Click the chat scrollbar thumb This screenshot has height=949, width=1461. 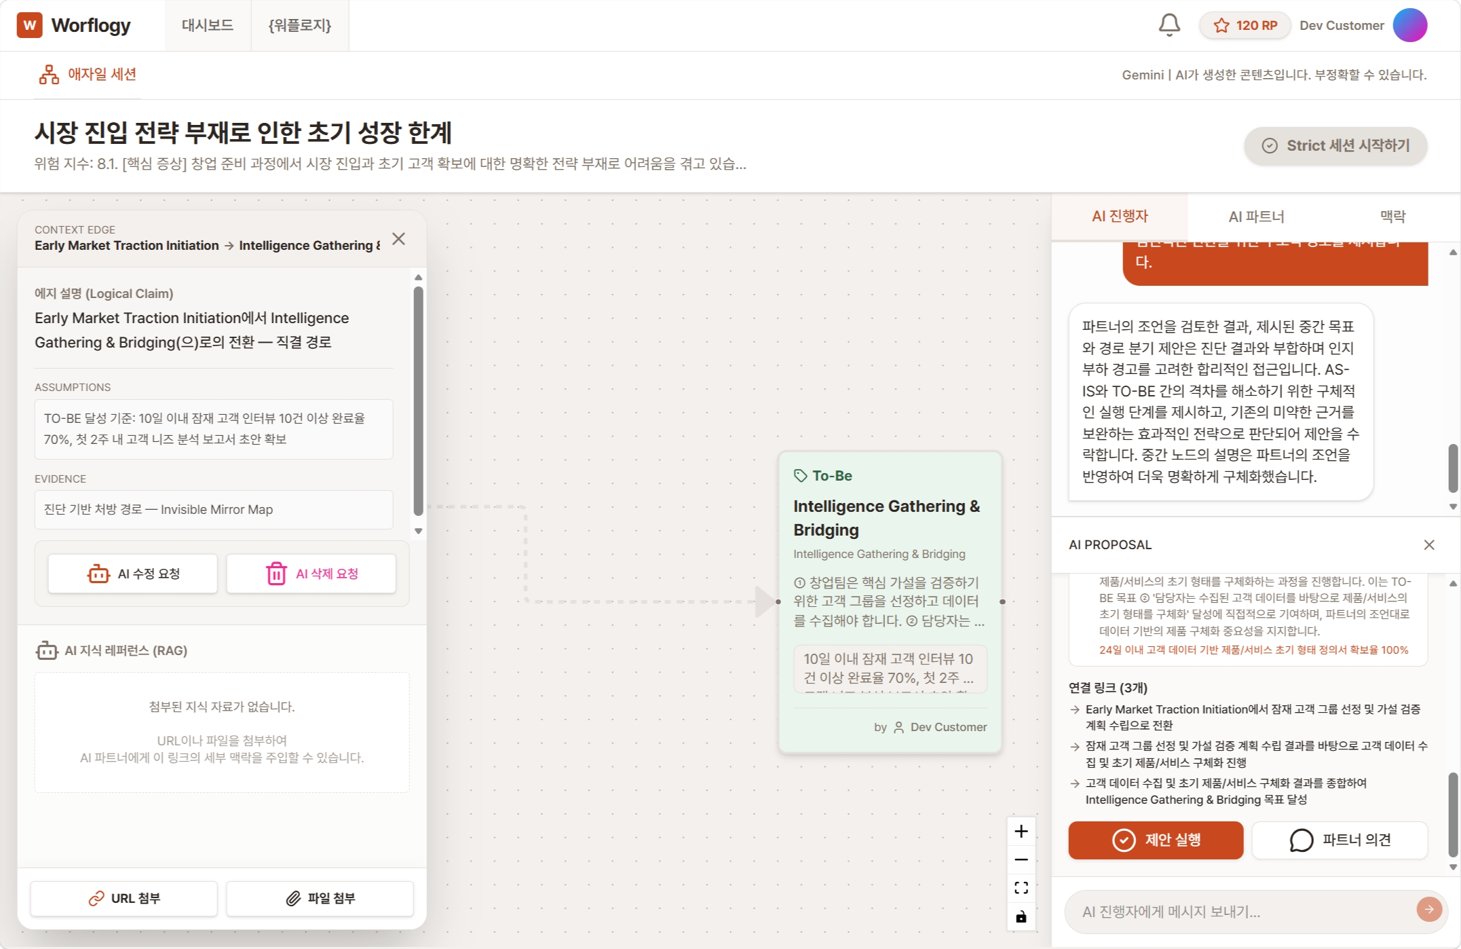pyautogui.click(x=1453, y=468)
